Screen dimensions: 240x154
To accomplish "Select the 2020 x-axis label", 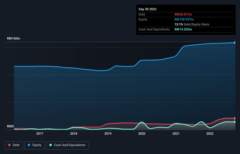I will click(x=142, y=134).
